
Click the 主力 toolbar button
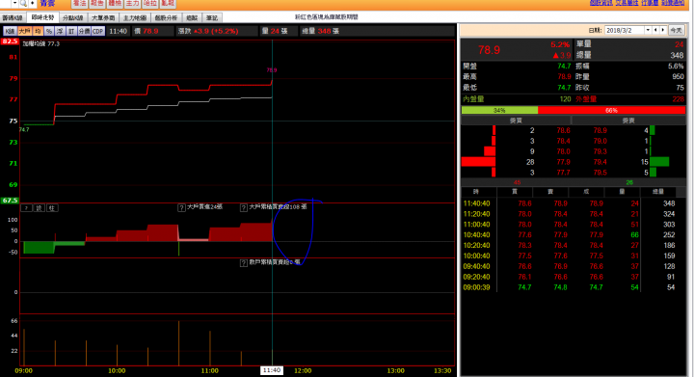[132, 4]
